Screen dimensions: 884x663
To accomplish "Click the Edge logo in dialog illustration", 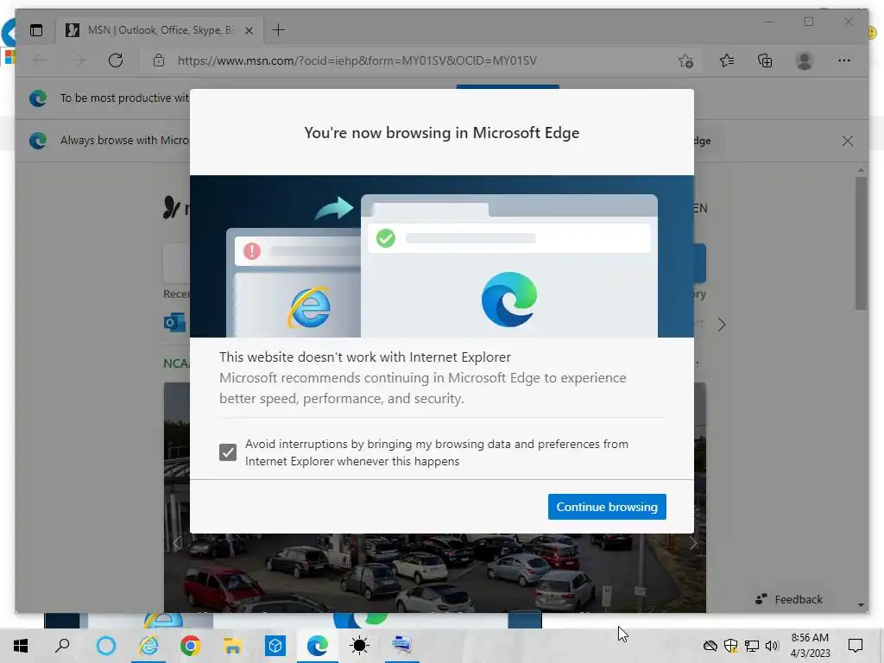I will click(x=509, y=300).
